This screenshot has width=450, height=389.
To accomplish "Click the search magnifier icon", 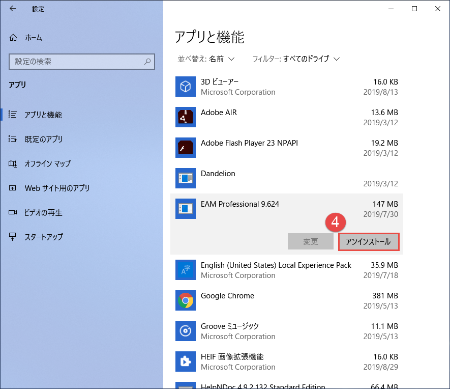I will (147, 62).
